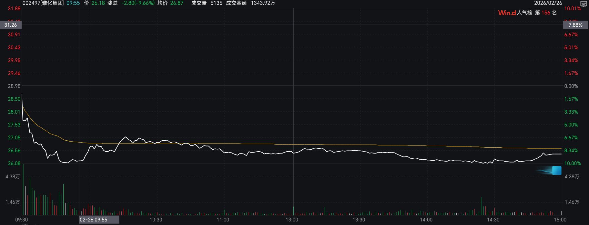Click the 10:30 time axis label
Screen dimensions: 589x225
coord(156,220)
